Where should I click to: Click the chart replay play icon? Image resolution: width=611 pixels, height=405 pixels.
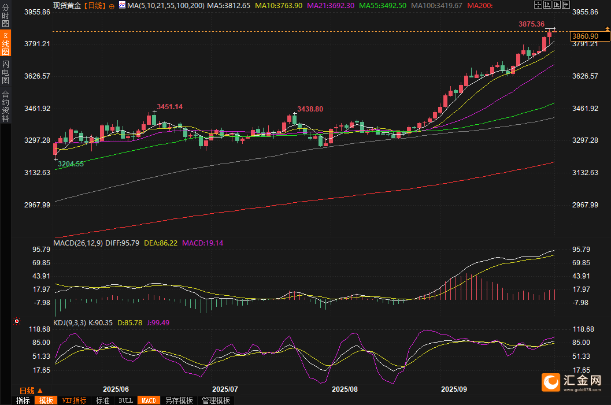pos(556,5)
